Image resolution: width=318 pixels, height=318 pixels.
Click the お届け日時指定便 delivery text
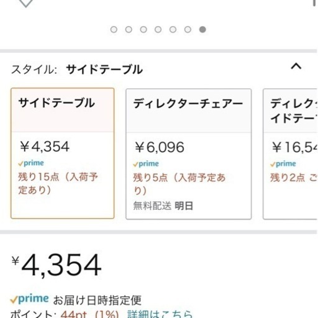pos(98,300)
